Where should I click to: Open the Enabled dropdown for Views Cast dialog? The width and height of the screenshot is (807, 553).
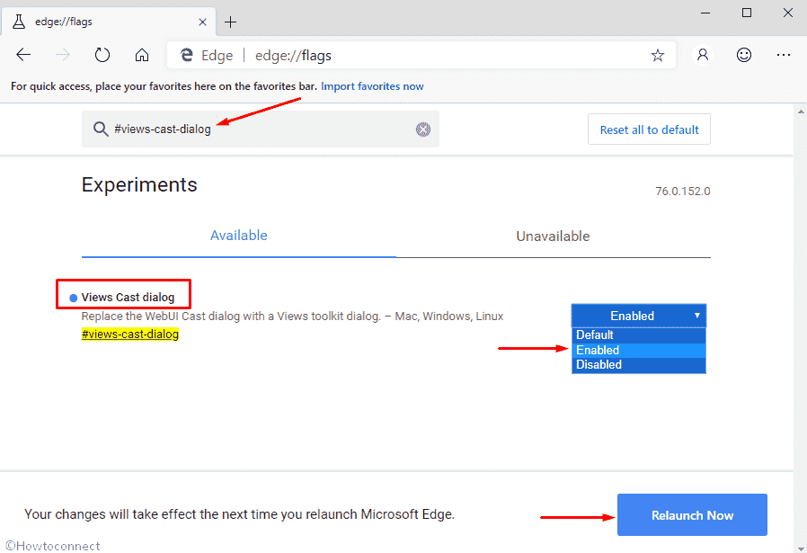[639, 316]
